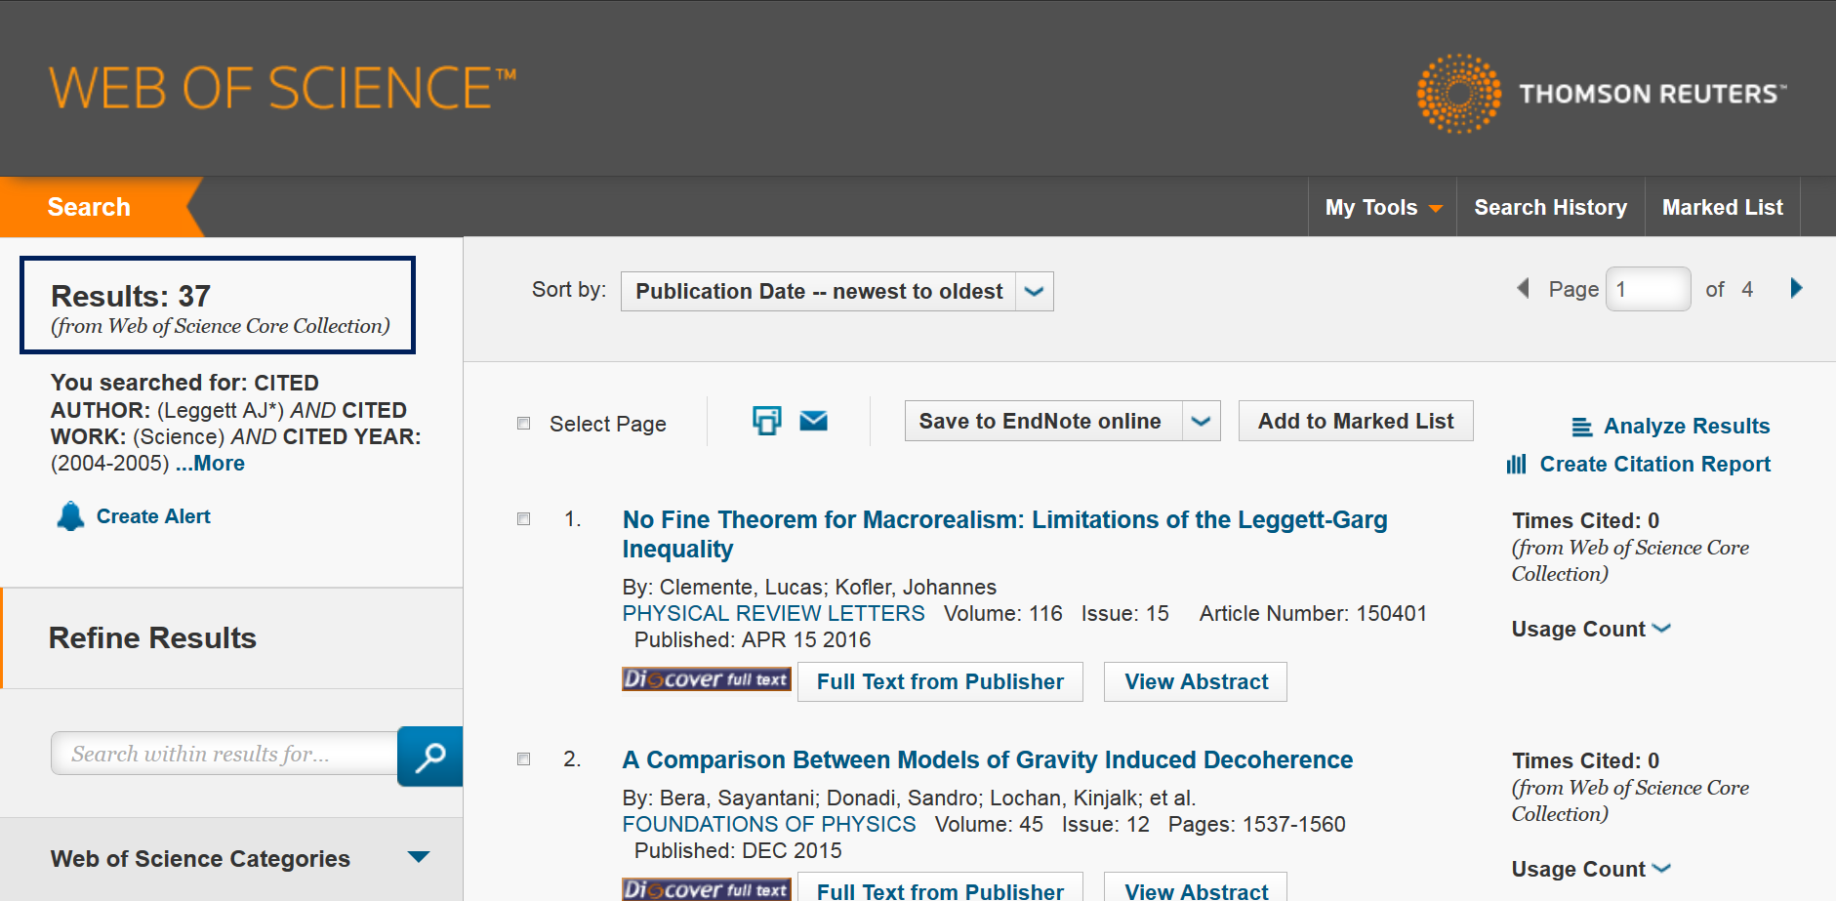Click the Results: 37 summary box
Viewport: 1836px width, 901px height.
[218, 305]
